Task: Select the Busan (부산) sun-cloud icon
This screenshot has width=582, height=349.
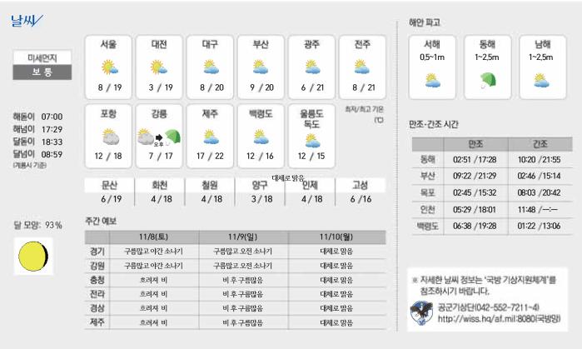Action: pyautogui.click(x=261, y=67)
